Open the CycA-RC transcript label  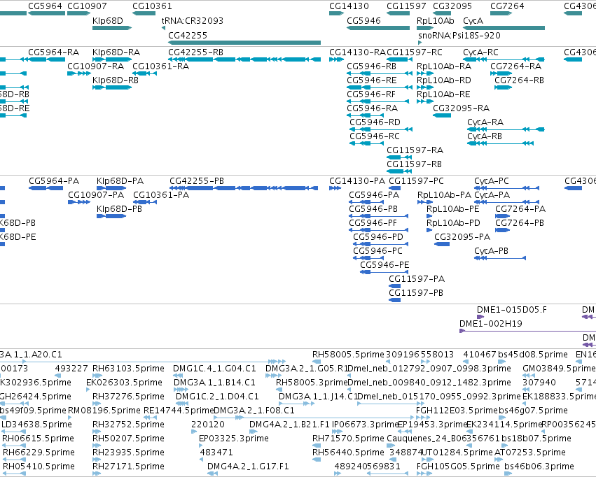tap(480, 52)
